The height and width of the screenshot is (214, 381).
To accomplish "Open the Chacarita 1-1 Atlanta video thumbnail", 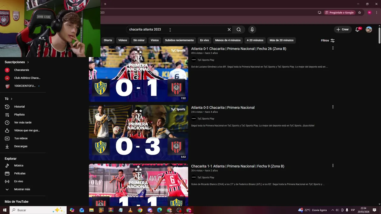I will pos(138,185).
